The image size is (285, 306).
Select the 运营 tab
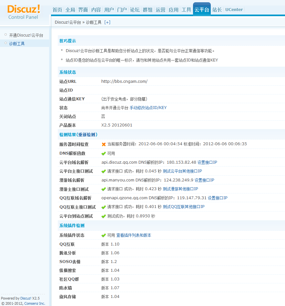click(x=161, y=10)
